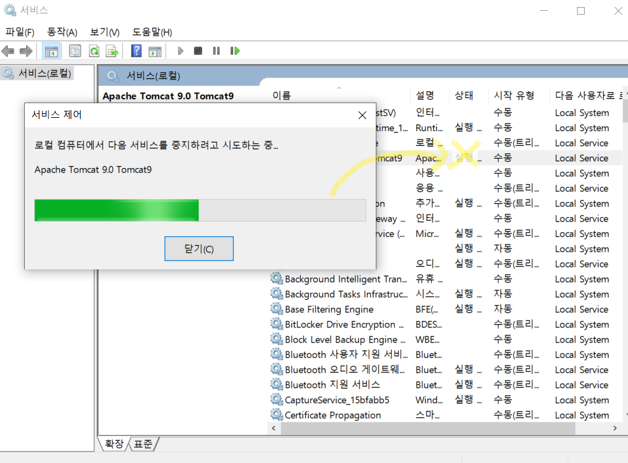This screenshot has width=628, height=463.
Task: Click the BDES... description cell
Action: [x=429, y=324]
